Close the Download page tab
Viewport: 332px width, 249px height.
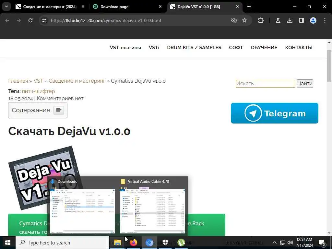coord(160,6)
